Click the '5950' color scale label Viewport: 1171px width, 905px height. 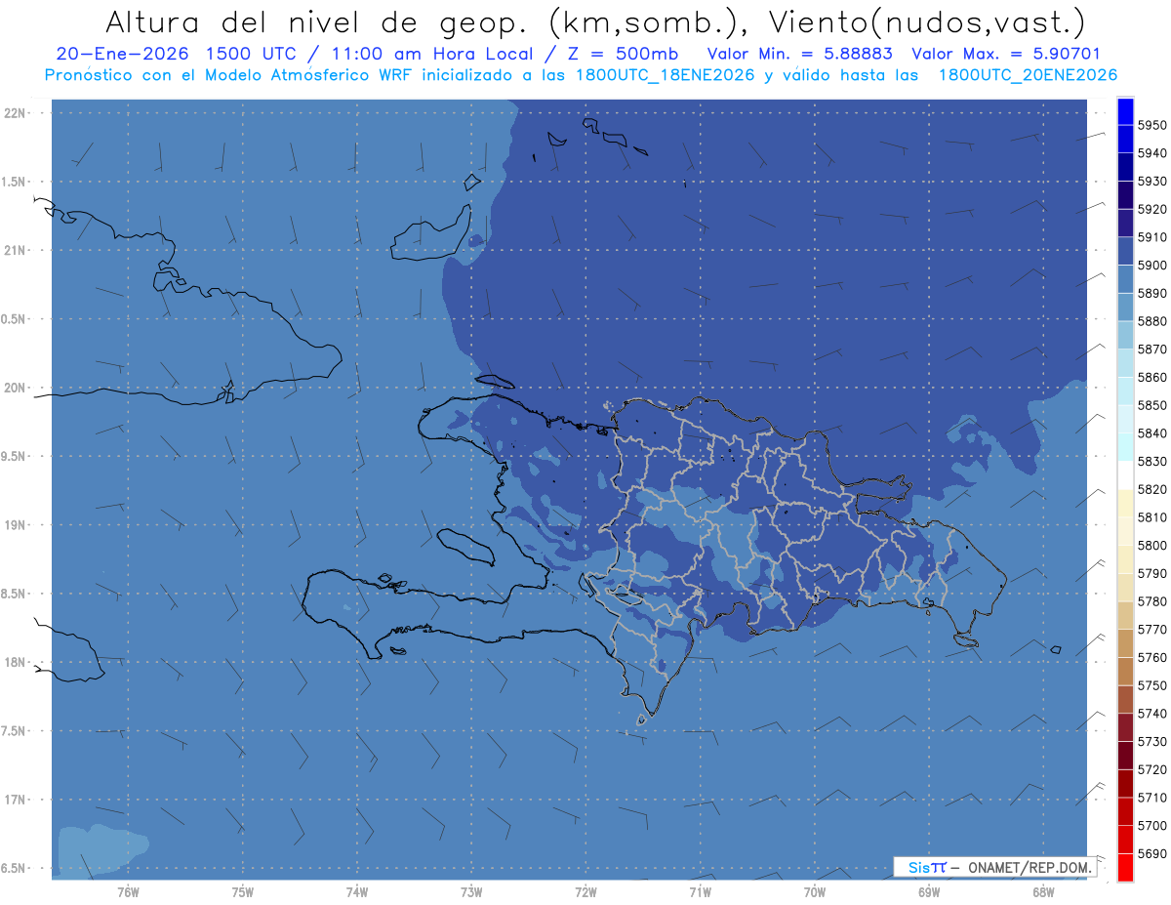[1152, 125]
